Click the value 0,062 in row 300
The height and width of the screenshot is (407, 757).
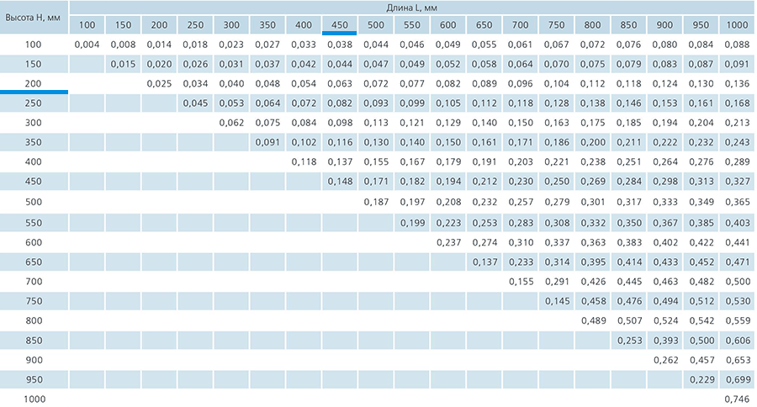coord(232,123)
